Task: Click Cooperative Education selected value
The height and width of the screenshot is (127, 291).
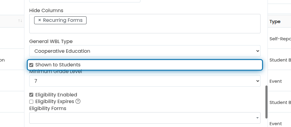Action: pos(62,51)
